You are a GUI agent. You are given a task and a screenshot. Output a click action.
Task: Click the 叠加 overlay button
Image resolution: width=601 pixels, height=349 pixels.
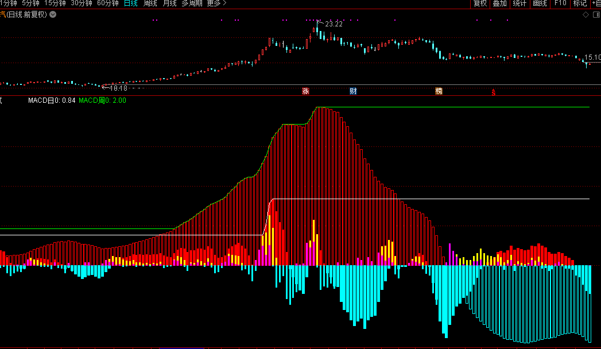coord(499,3)
